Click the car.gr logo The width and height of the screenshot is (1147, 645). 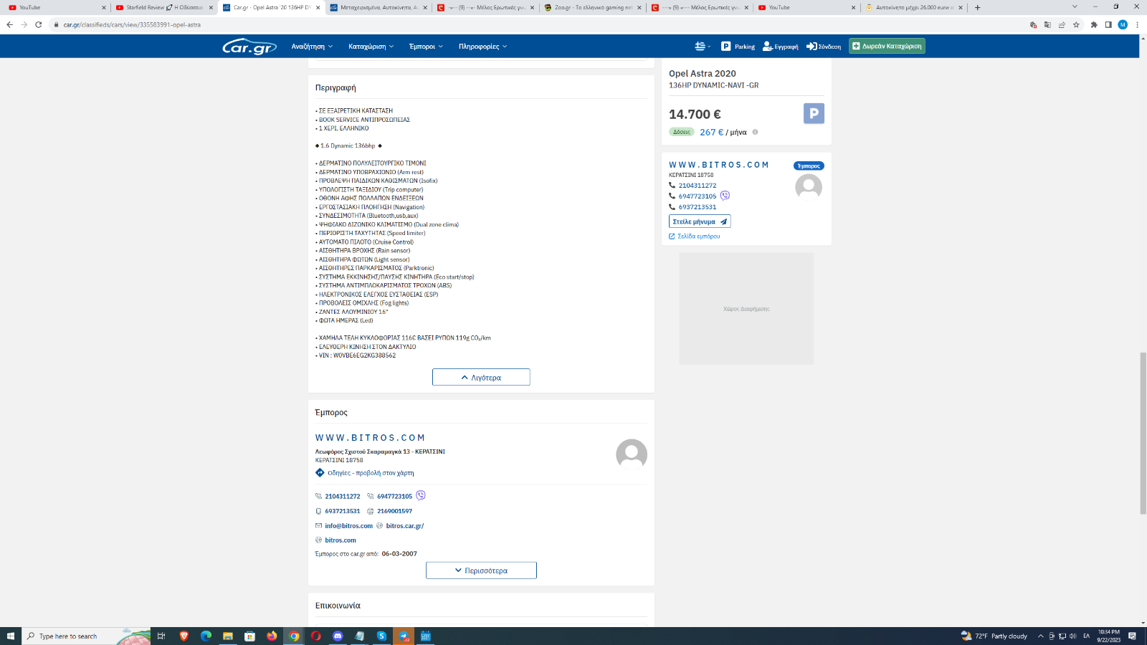(x=249, y=47)
